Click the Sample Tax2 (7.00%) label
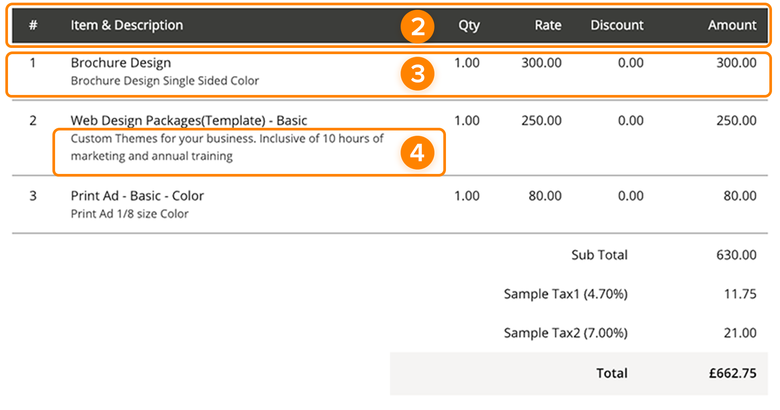 565,333
